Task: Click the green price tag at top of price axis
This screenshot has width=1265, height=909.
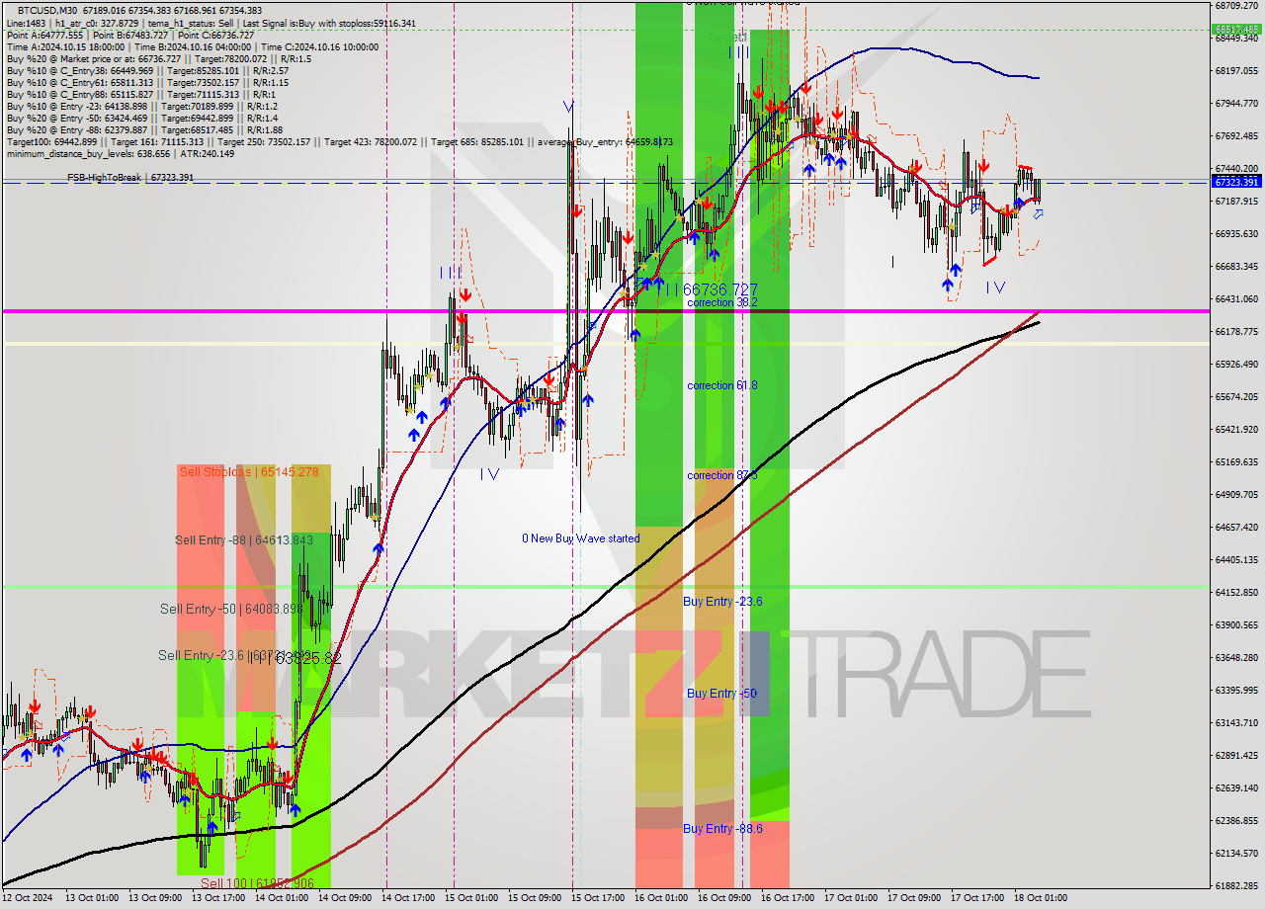Action: pyautogui.click(x=1236, y=30)
